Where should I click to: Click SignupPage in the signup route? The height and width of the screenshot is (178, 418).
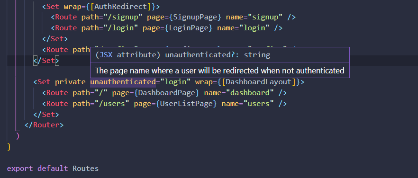[x=195, y=17]
